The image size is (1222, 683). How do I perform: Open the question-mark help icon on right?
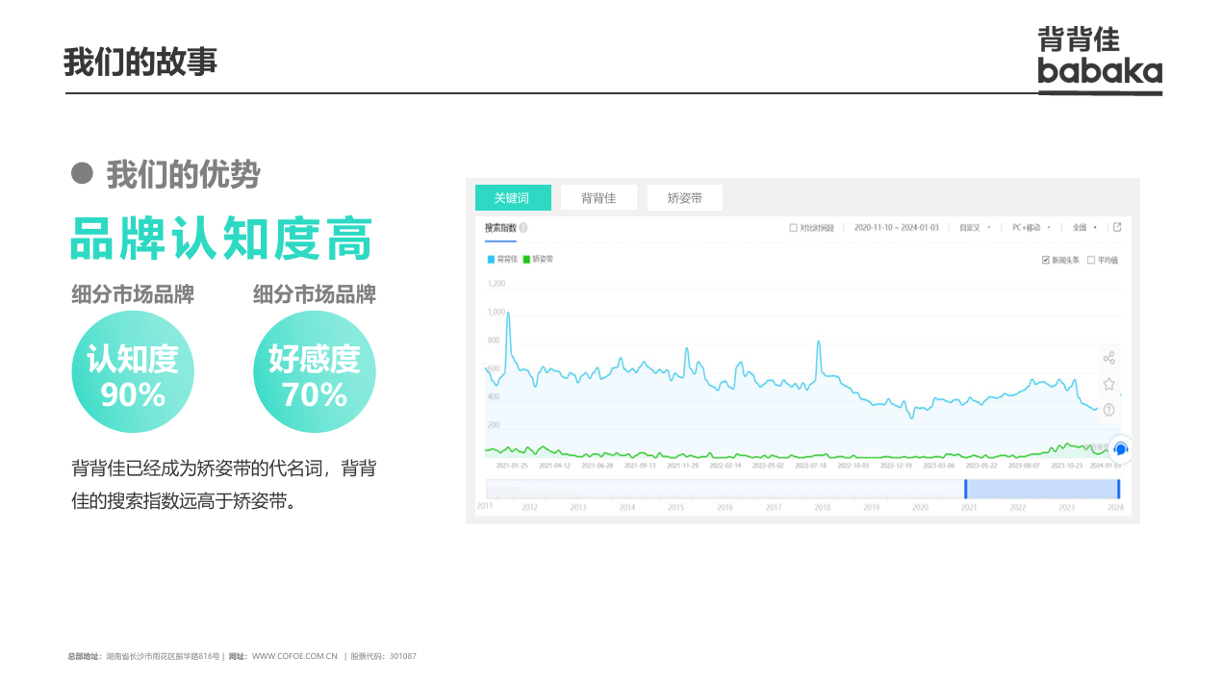point(1108,410)
